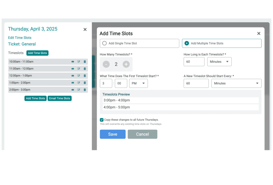Screen dimensions: 273x185
Task: Delete the 12:00pm - 1:00pm timeslot
Action: [85, 76]
